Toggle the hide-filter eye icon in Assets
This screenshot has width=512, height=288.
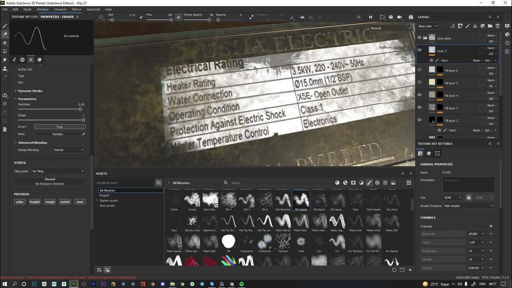point(158,183)
